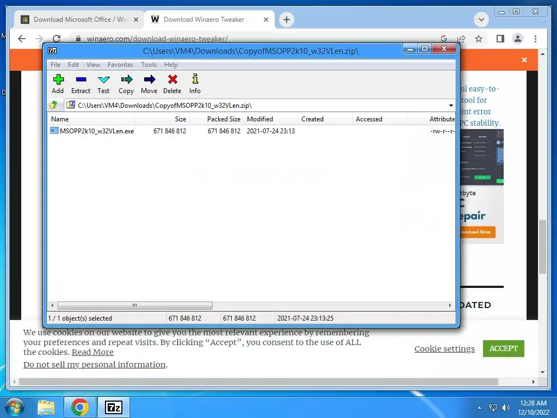The width and height of the screenshot is (557, 418).
Task: Open the File menu in 7-Zip
Action: (x=55, y=65)
